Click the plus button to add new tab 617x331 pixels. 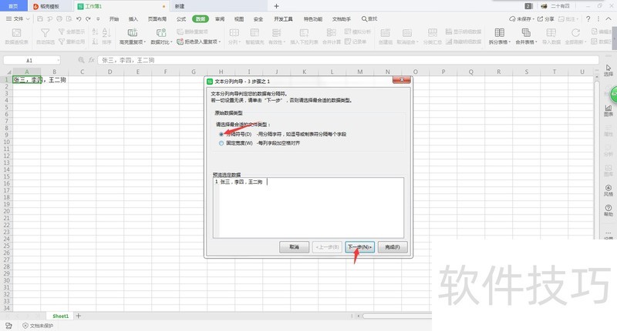pos(276,6)
